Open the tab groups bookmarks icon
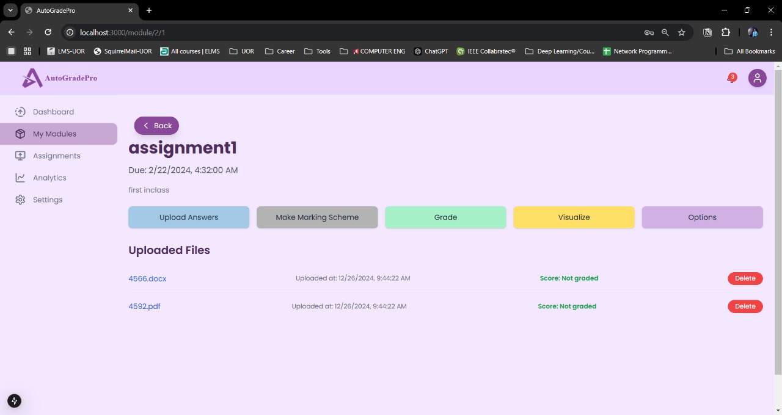 (x=11, y=51)
